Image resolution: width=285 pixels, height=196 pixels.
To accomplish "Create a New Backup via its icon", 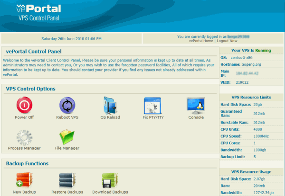I will (x=24, y=180).
